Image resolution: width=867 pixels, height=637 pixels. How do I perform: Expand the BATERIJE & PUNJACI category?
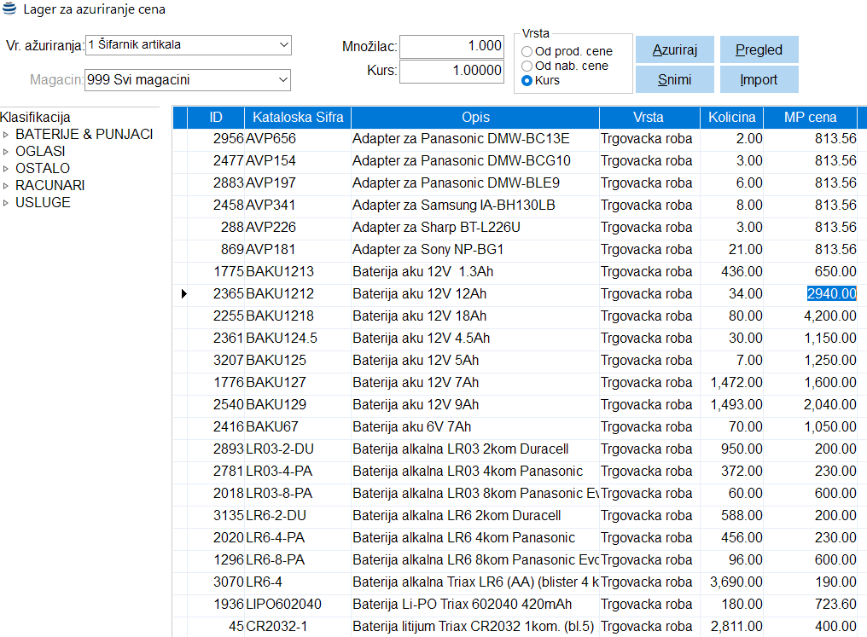[6, 135]
